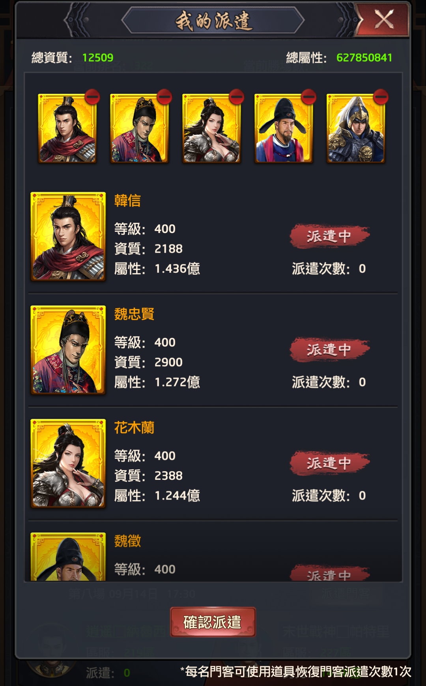Open 花木蘭's large portrait in the list
The width and height of the screenshot is (426, 686).
(x=68, y=463)
